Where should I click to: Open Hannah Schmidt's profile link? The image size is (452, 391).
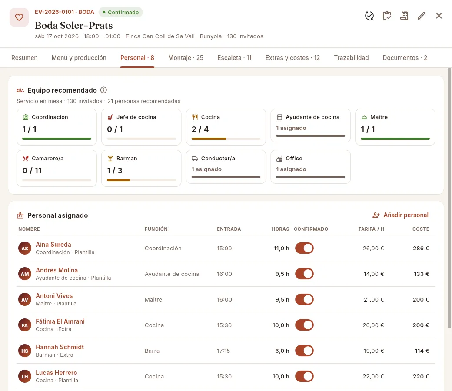tap(60, 347)
